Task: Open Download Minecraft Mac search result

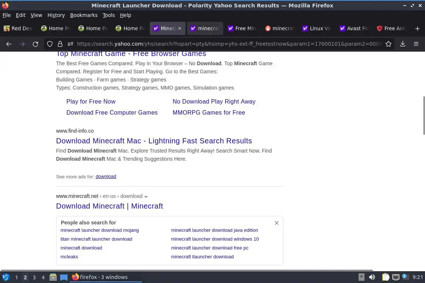Action: click(x=154, y=141)
